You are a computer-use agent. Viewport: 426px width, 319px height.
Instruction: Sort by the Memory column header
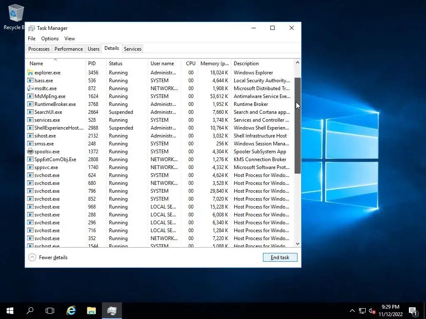click(x=214, y=64)
